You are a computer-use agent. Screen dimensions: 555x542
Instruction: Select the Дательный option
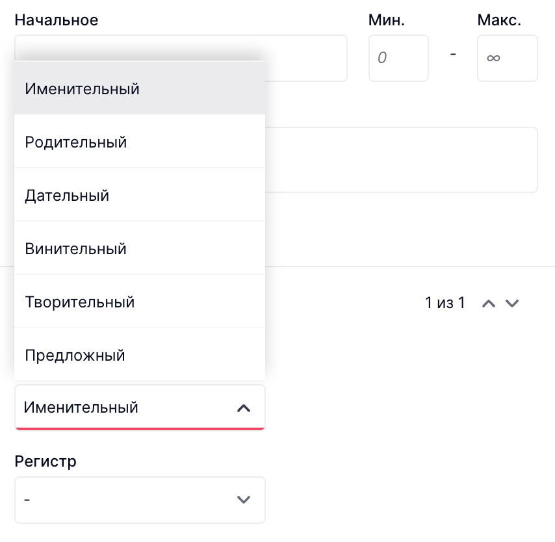click(x=140, y=195)
